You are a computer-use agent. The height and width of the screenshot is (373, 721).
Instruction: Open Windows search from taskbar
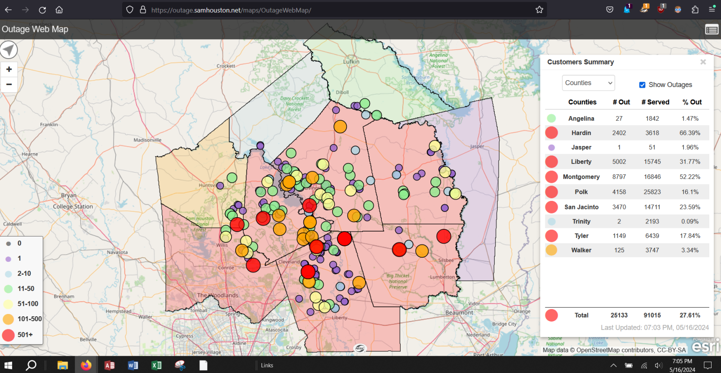pos(31,365)
